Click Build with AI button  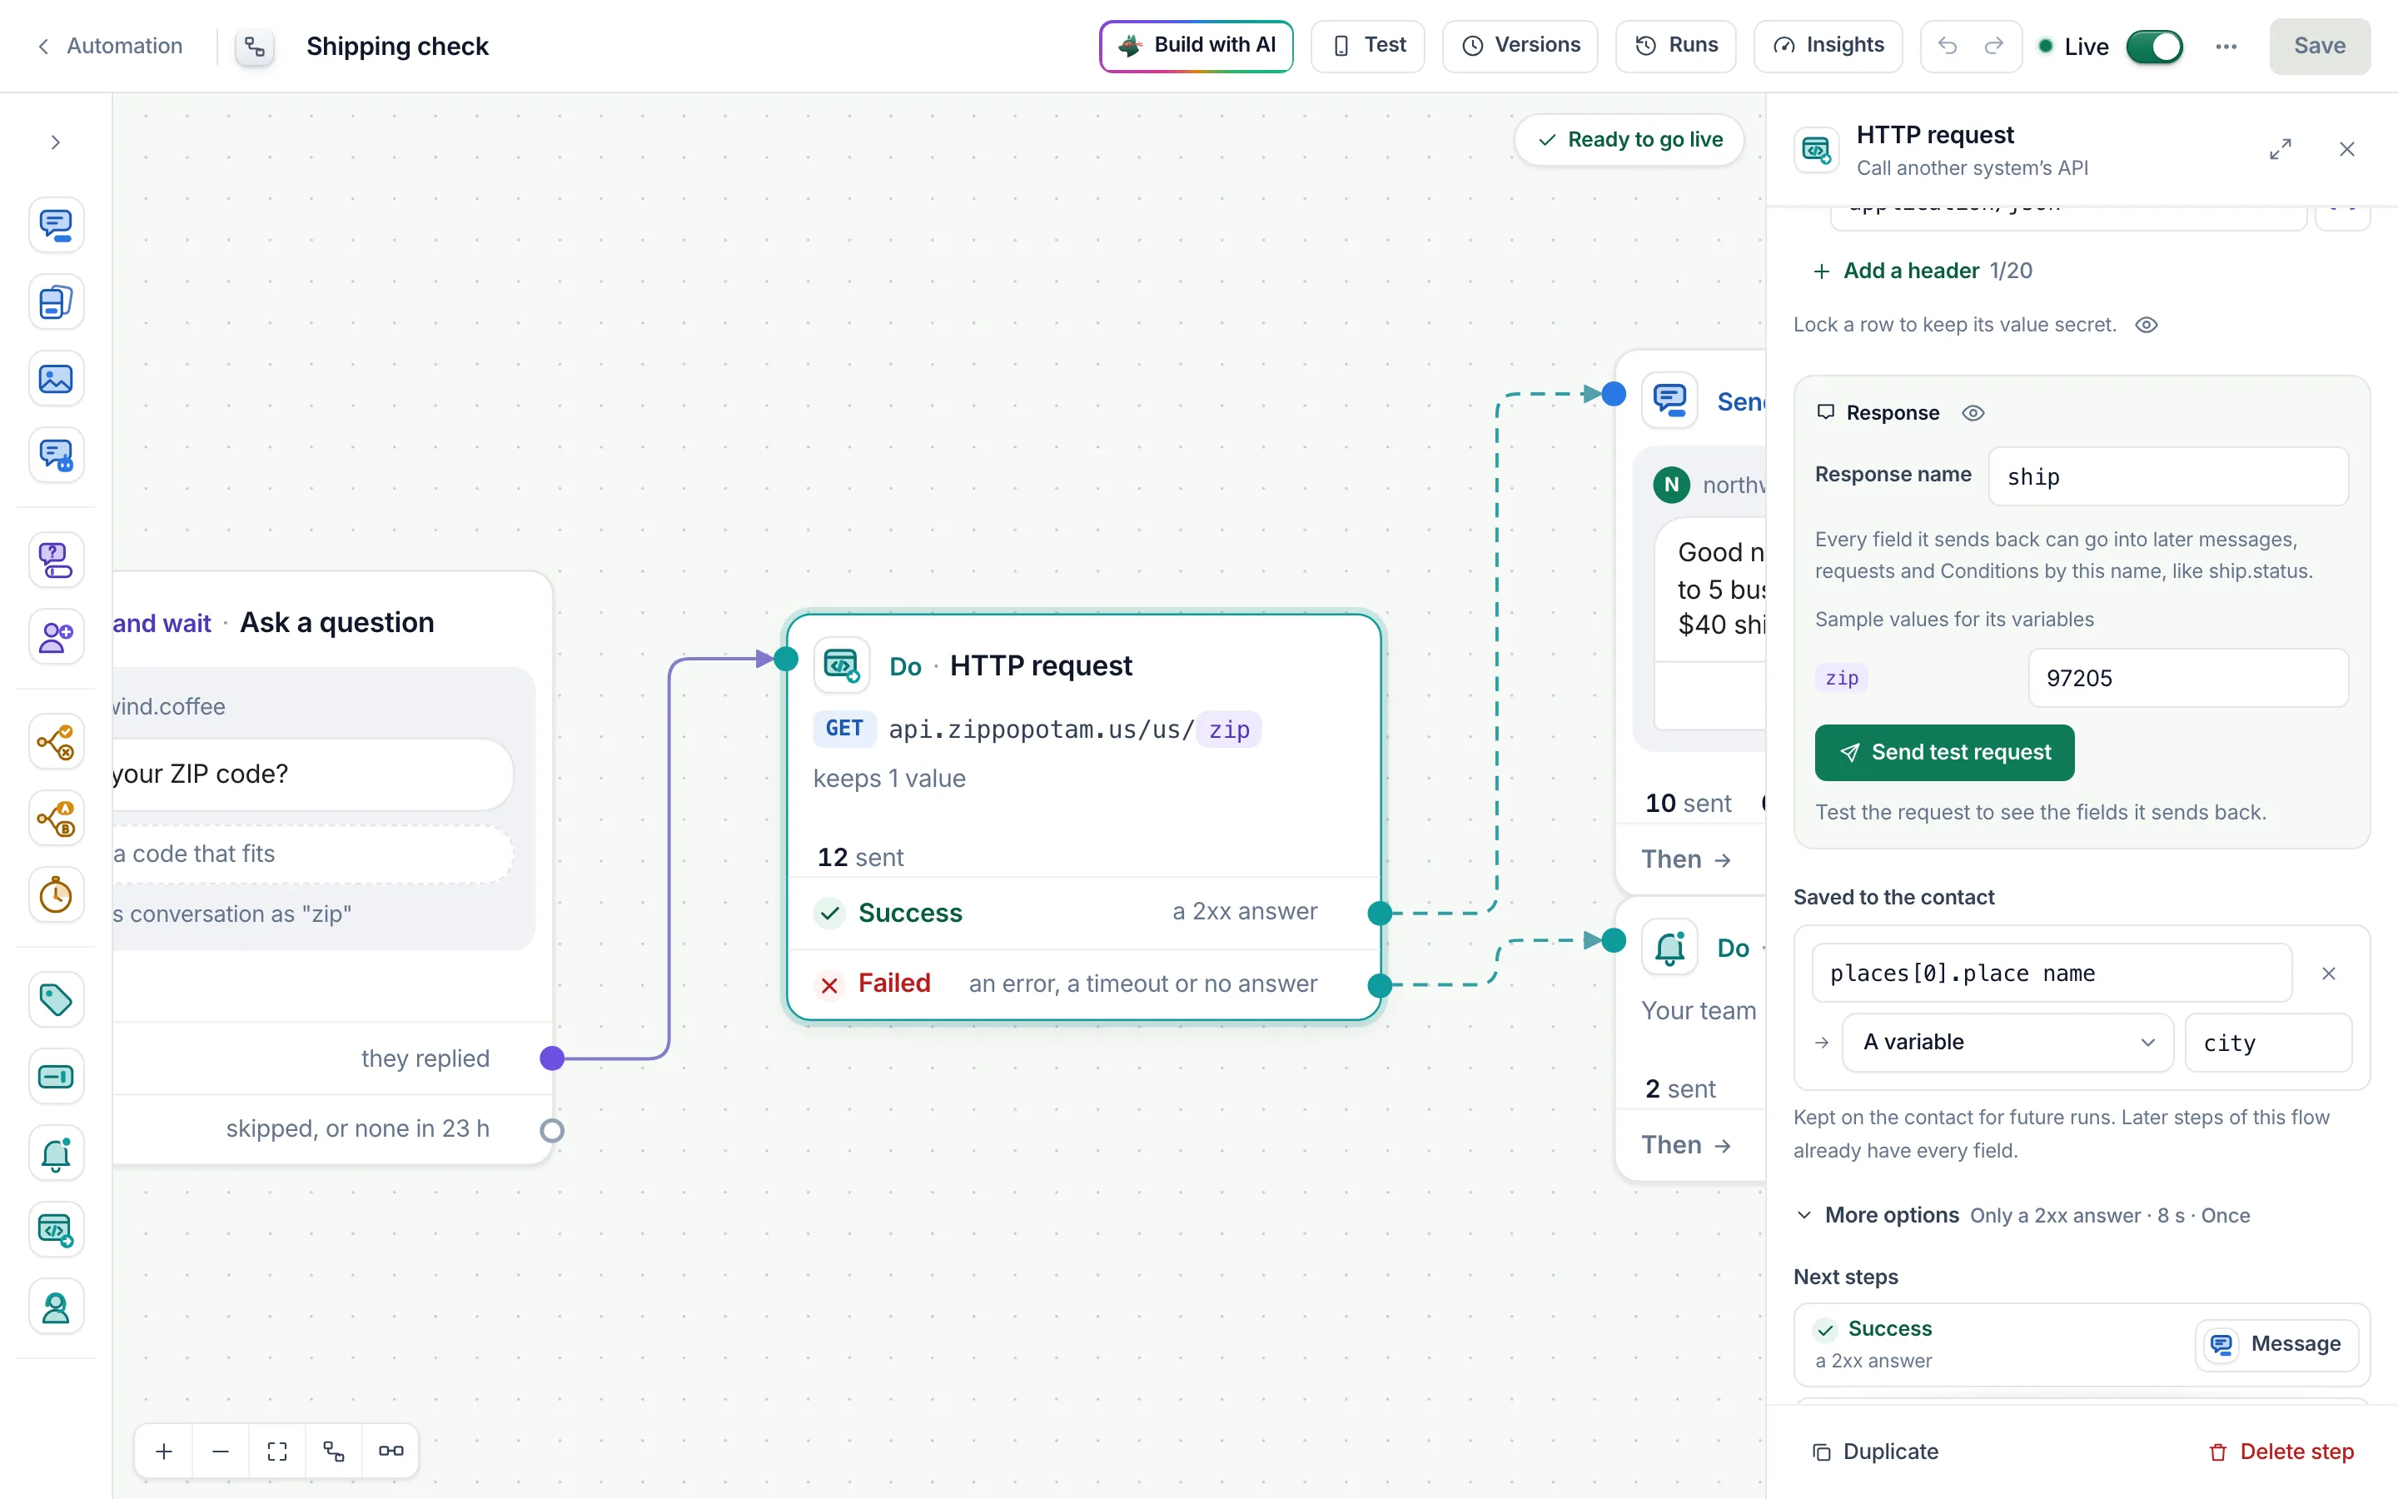click(1196, 46)
